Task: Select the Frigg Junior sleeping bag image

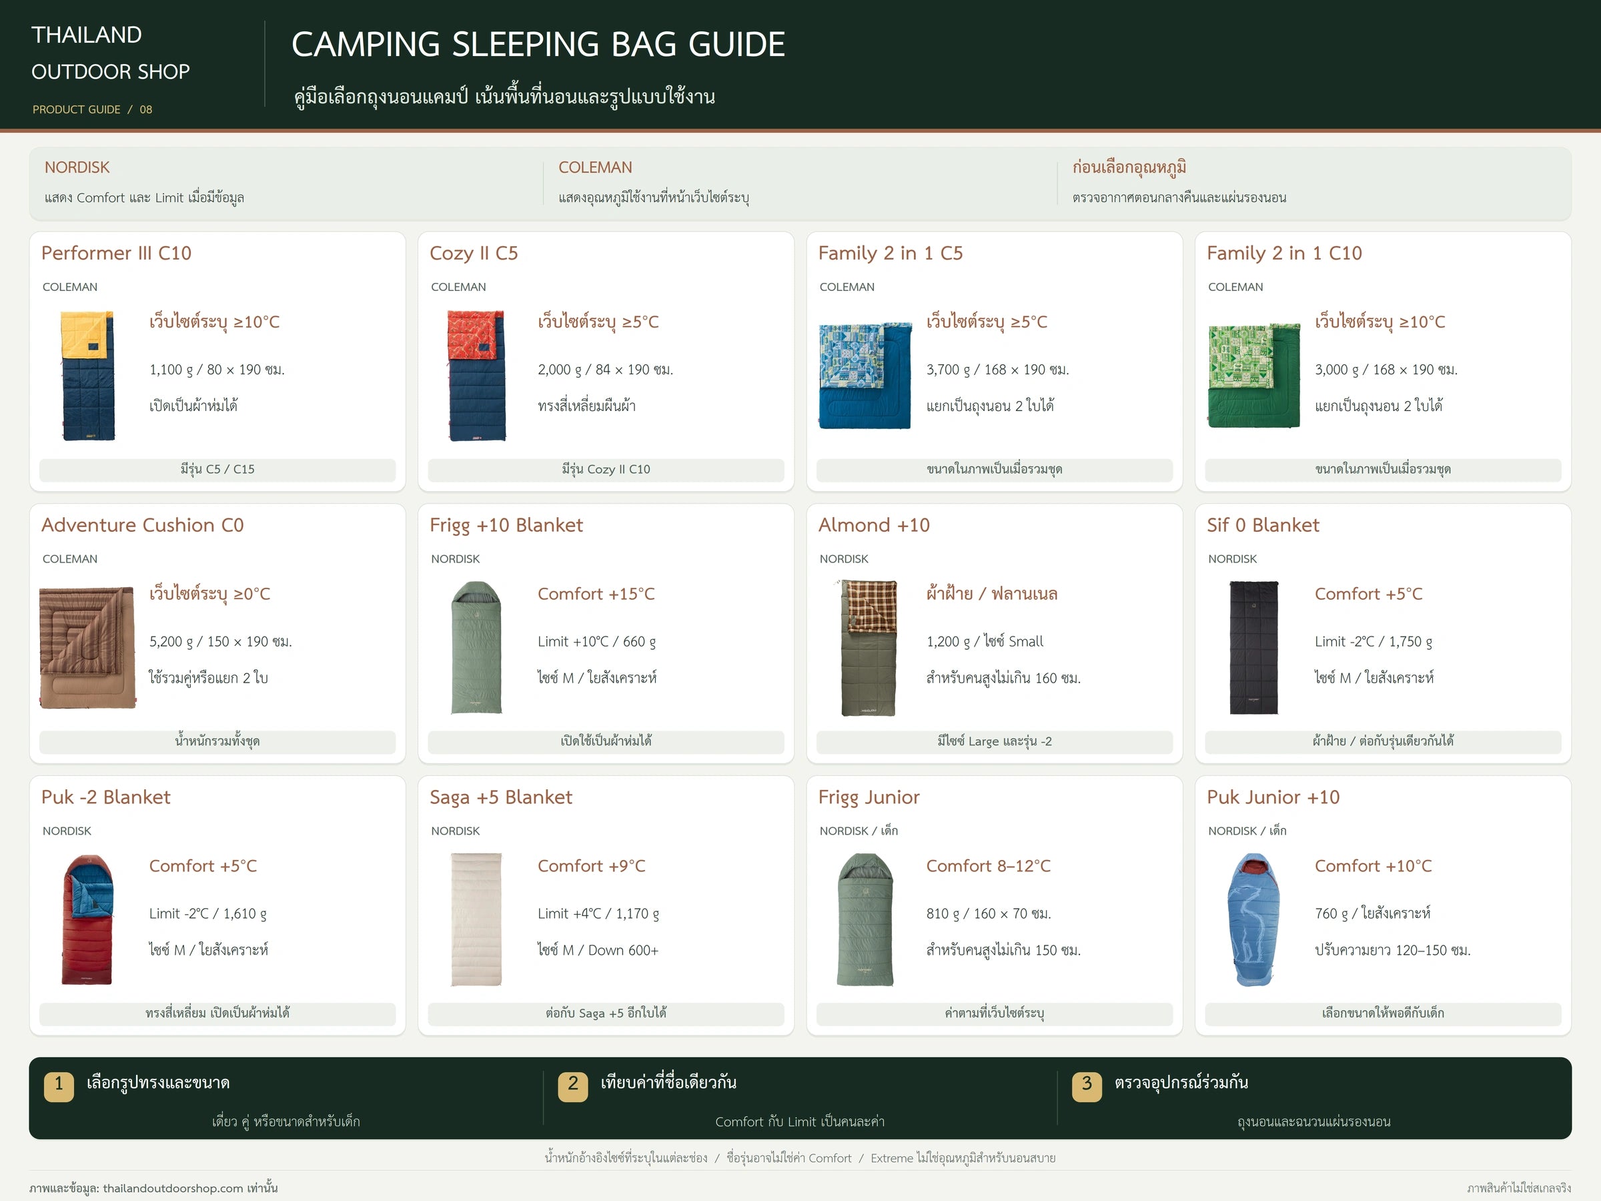Action: (x=865, y=919)
